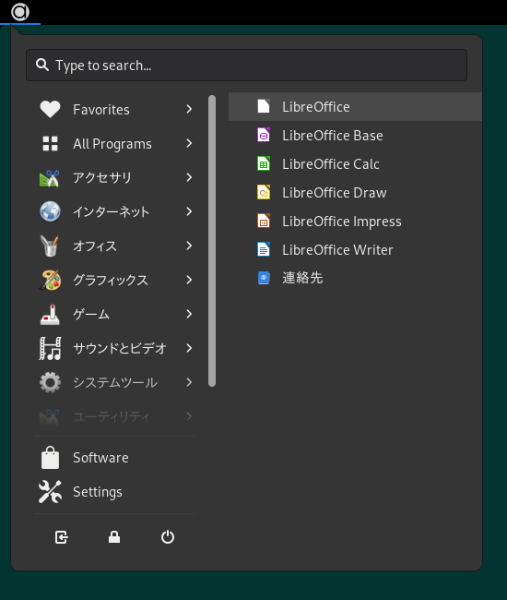Open the All Programs category
Screen dimensions: 507x600
(115, 143)
